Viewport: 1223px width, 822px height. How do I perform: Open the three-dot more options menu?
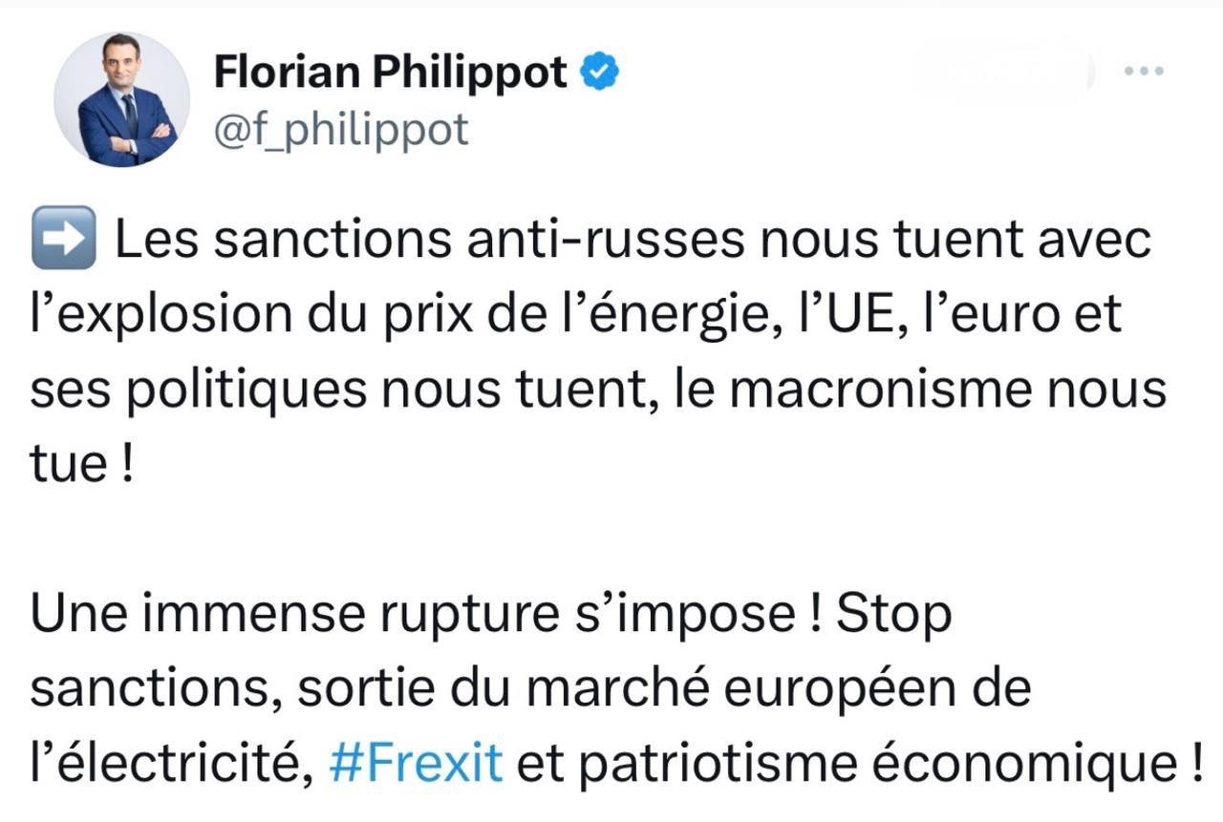[1144, 73]
